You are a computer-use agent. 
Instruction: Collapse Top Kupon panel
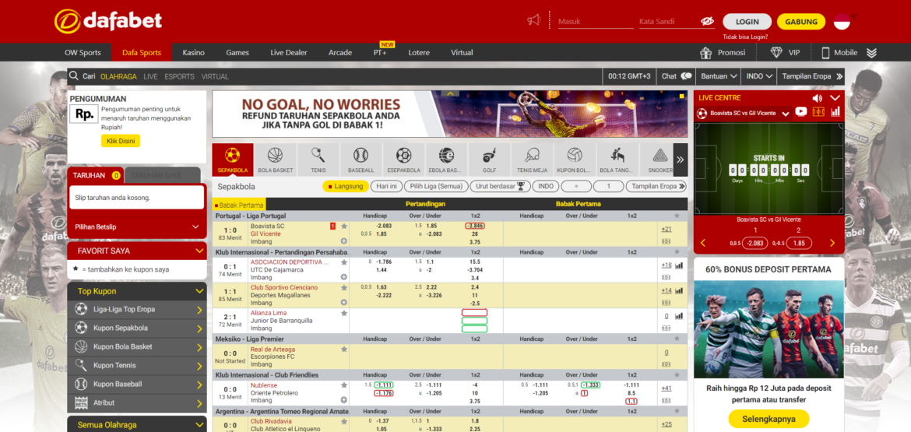coord(200,291)
